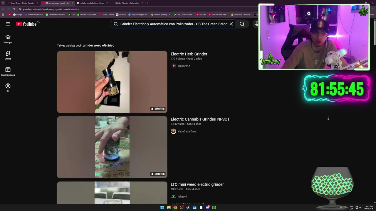Close the Yocan Draco tab
The width and height of the screenshot is (376, 211).
38,3
